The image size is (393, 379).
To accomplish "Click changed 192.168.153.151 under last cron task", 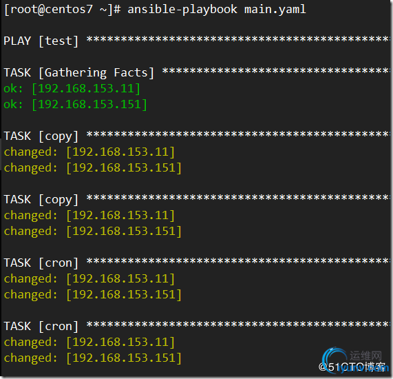I will pos(93,358).
